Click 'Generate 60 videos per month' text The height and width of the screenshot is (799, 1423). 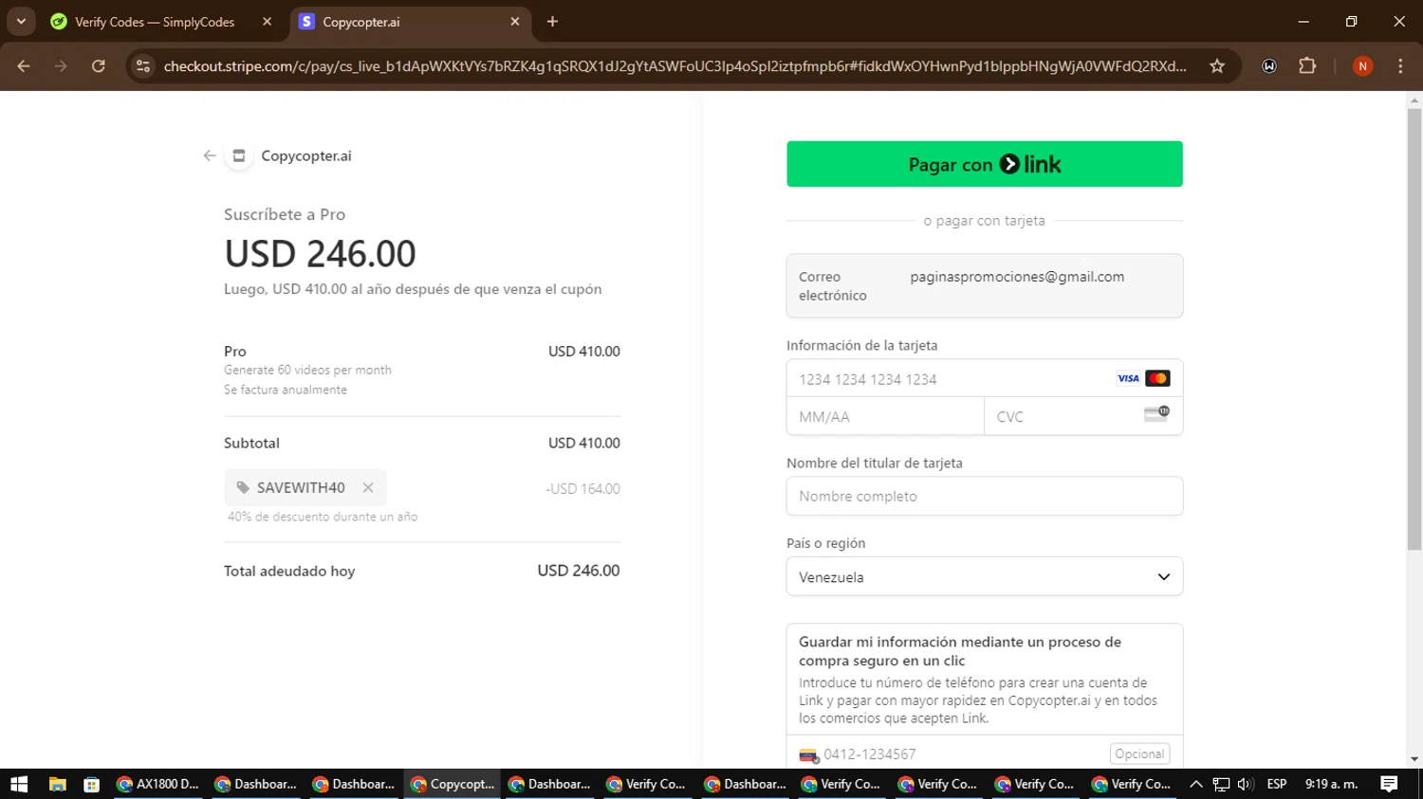(307, 370)
